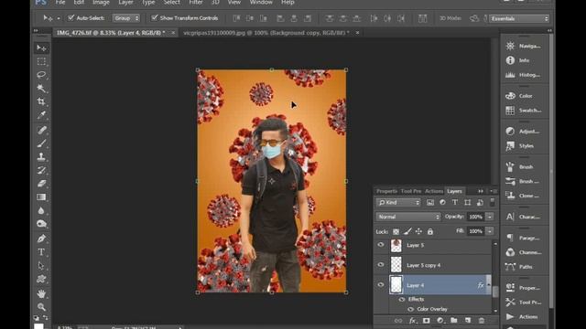Open the Adjustments panel button
The height and width of the screenshot is (329, 586).
click(x=525, y=132)
